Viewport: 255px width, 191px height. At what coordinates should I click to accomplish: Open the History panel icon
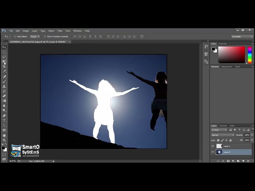coord(206,47)
